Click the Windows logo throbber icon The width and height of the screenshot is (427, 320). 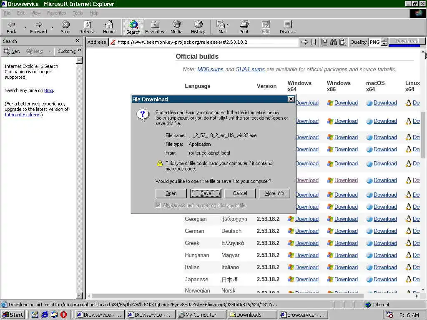click(x=418, y=13)
